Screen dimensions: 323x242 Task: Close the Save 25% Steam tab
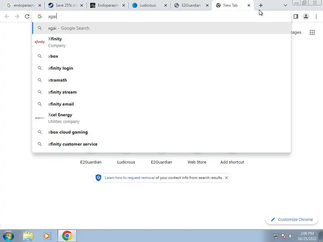(82, 5)
